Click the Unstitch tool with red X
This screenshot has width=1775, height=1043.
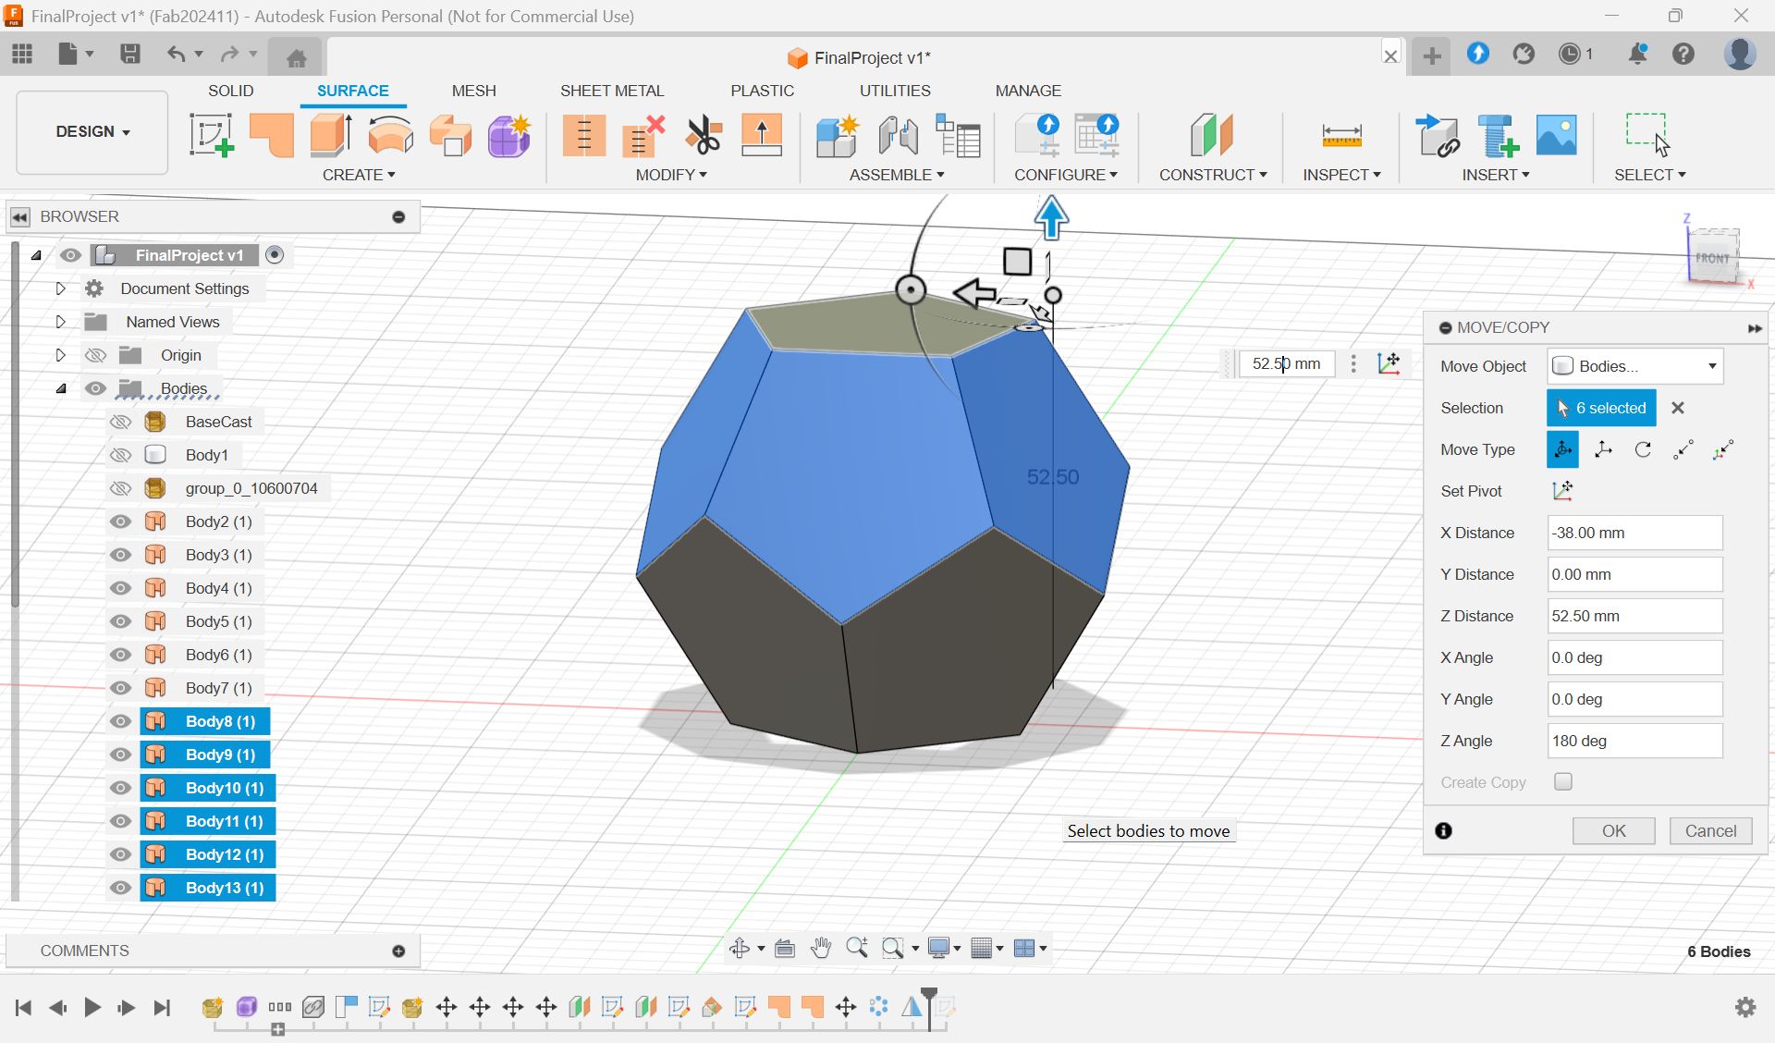(643, 135)
